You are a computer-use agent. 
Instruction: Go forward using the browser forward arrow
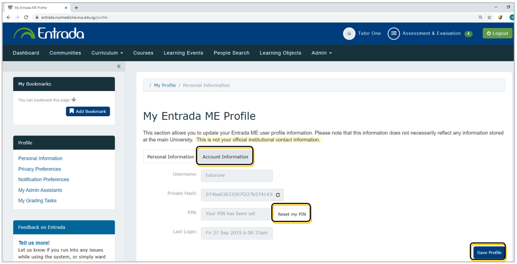[17, 17]
